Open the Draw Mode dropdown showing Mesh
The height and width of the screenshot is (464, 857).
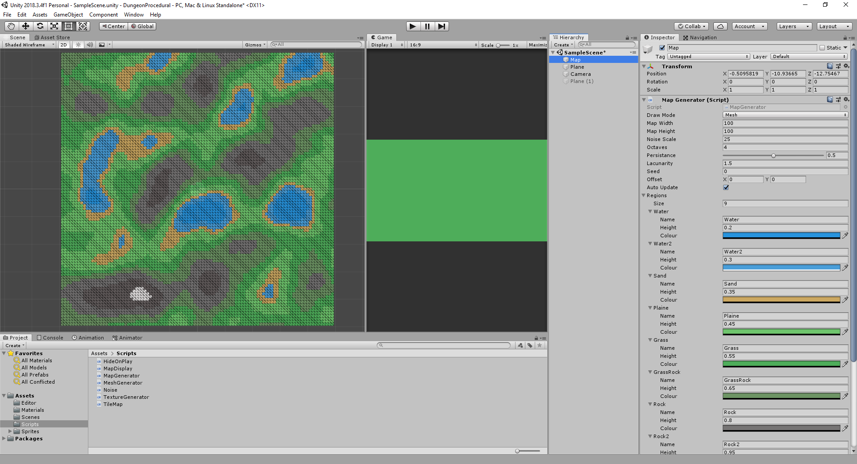pyautogui.click(x=785, y=115)
